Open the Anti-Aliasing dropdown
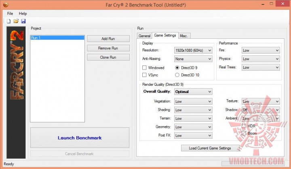Image resolution: width=291 pixels, height=169 pixels. click(x=193, y=59)
